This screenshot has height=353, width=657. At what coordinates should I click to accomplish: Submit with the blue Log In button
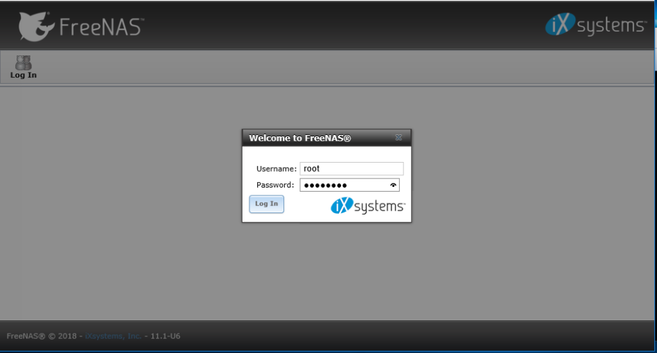pyautogui.click(x=267, y=204)
